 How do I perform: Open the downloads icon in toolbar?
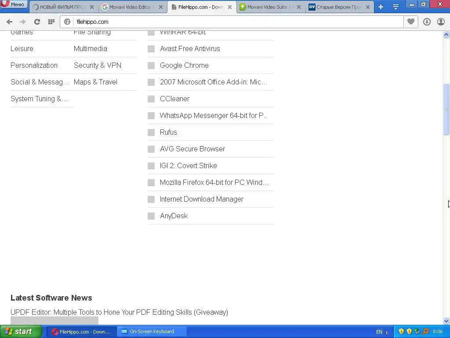pos(427,22)
